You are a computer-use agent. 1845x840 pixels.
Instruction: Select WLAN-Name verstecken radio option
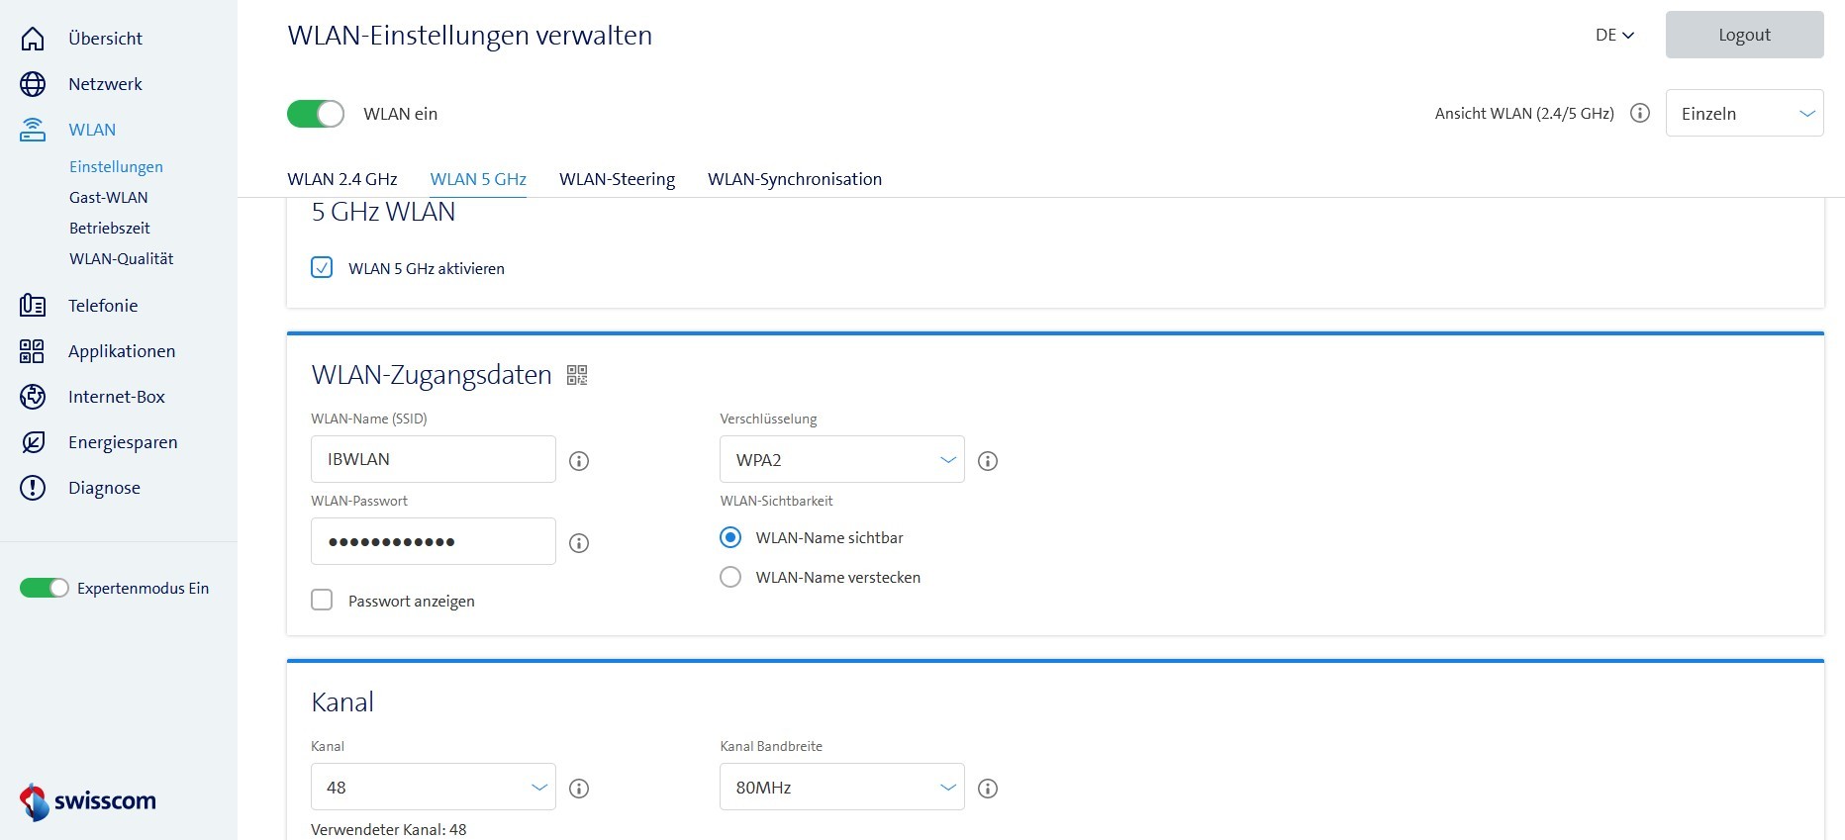coord(730,577)
